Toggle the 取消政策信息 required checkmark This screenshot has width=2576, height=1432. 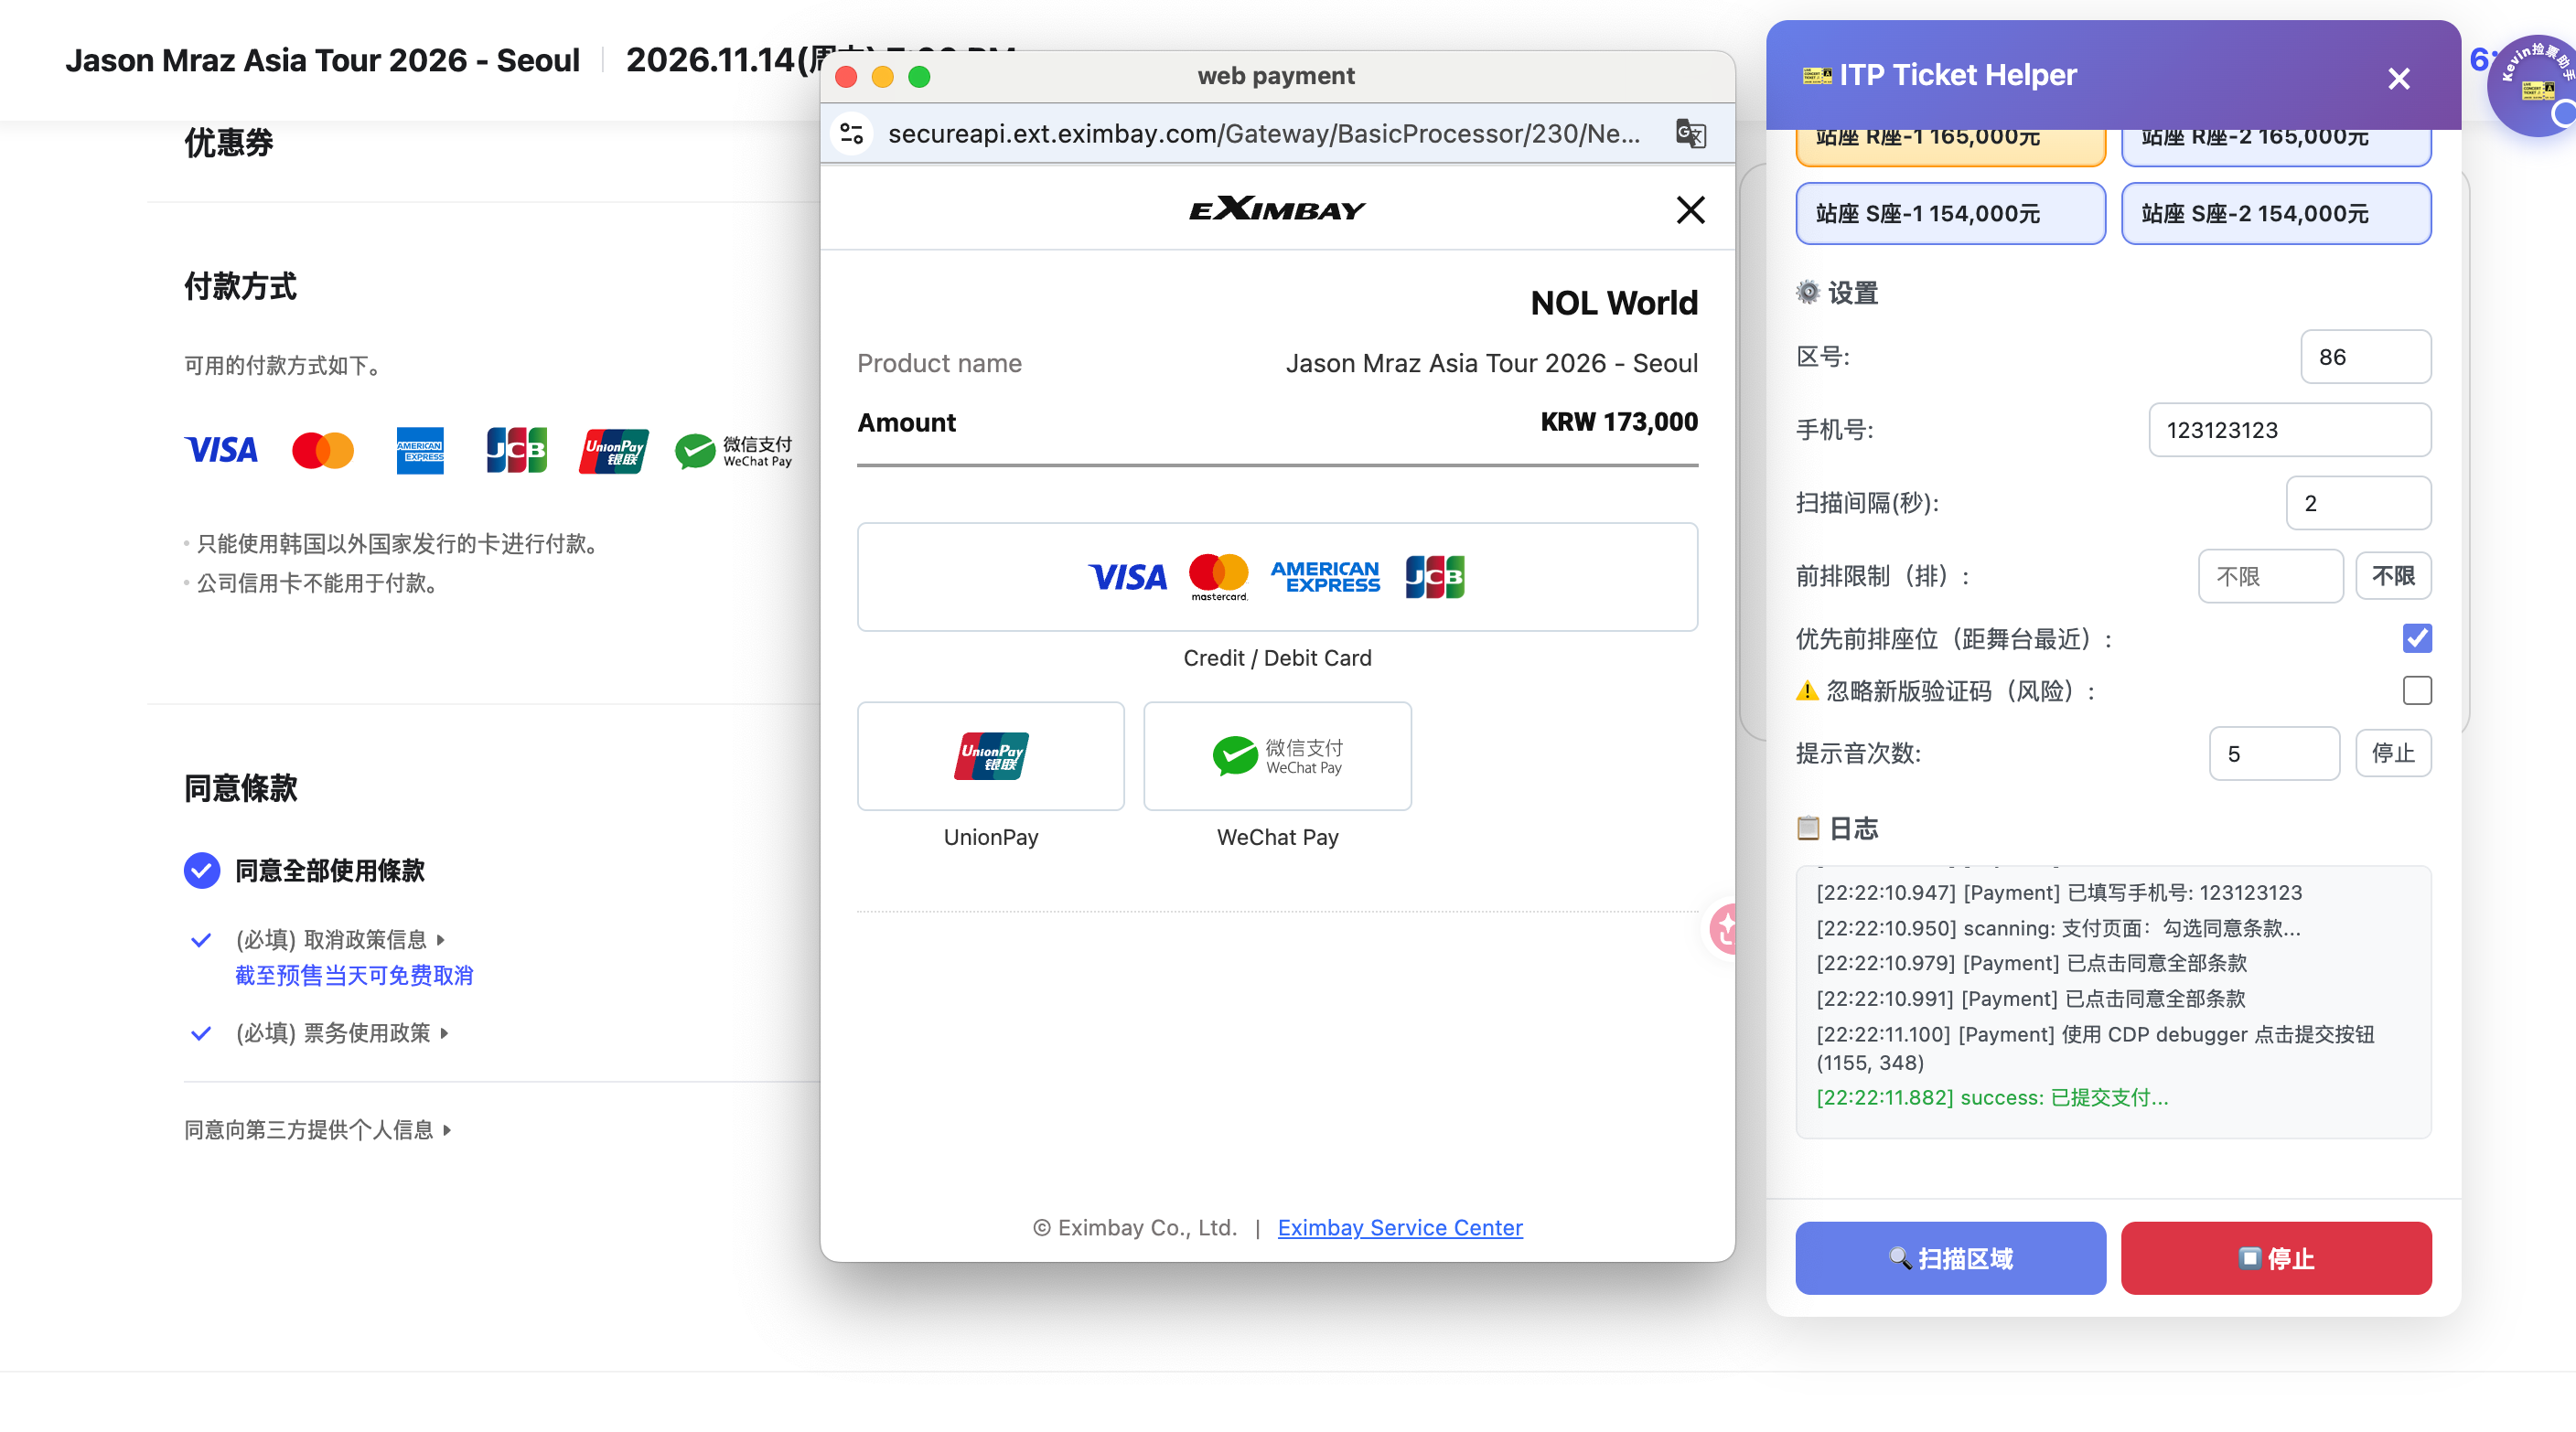(200, 939)
